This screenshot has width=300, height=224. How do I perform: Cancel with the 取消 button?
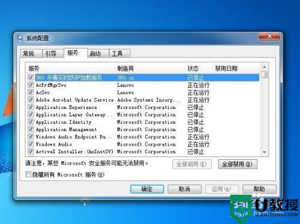[184, 189]
